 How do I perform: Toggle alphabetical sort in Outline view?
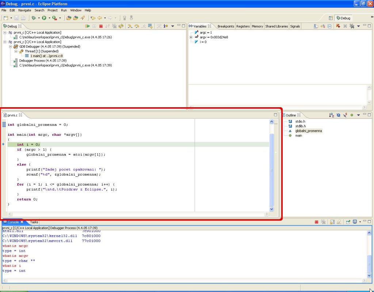pos(332,115)
